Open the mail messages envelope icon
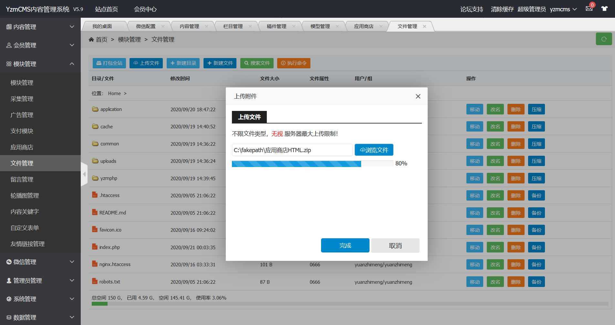Screen dimensions: 615x325 589,9
